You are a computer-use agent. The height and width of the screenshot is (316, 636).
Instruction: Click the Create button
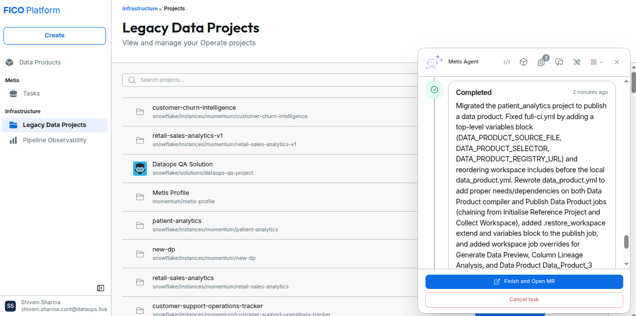click(55, 35)
